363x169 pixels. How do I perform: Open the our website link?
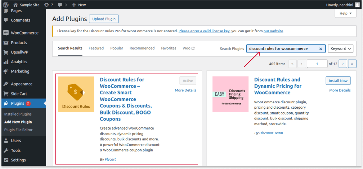point(273,31)
